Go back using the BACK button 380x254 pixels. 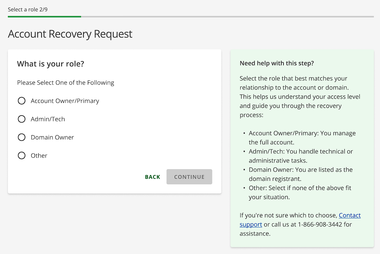[x=152, y=177]
